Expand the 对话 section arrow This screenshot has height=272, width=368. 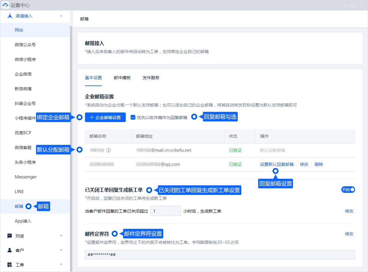coord(61,236)
